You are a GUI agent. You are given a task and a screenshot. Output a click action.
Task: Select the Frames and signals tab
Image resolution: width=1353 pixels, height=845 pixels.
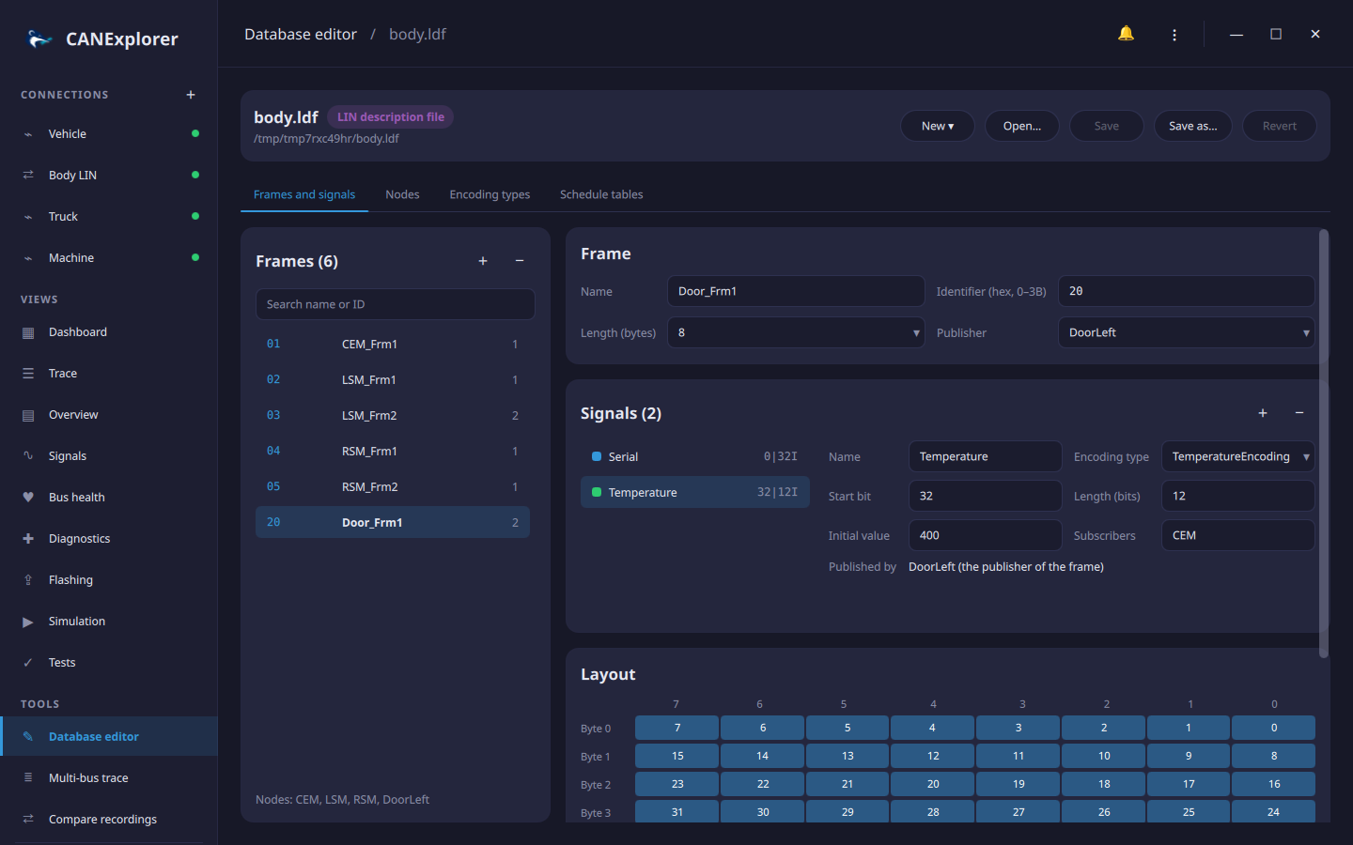[304, 194]
